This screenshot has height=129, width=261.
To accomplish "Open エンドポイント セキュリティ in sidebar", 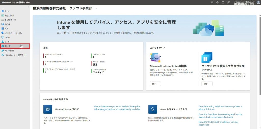I will 13,33.
